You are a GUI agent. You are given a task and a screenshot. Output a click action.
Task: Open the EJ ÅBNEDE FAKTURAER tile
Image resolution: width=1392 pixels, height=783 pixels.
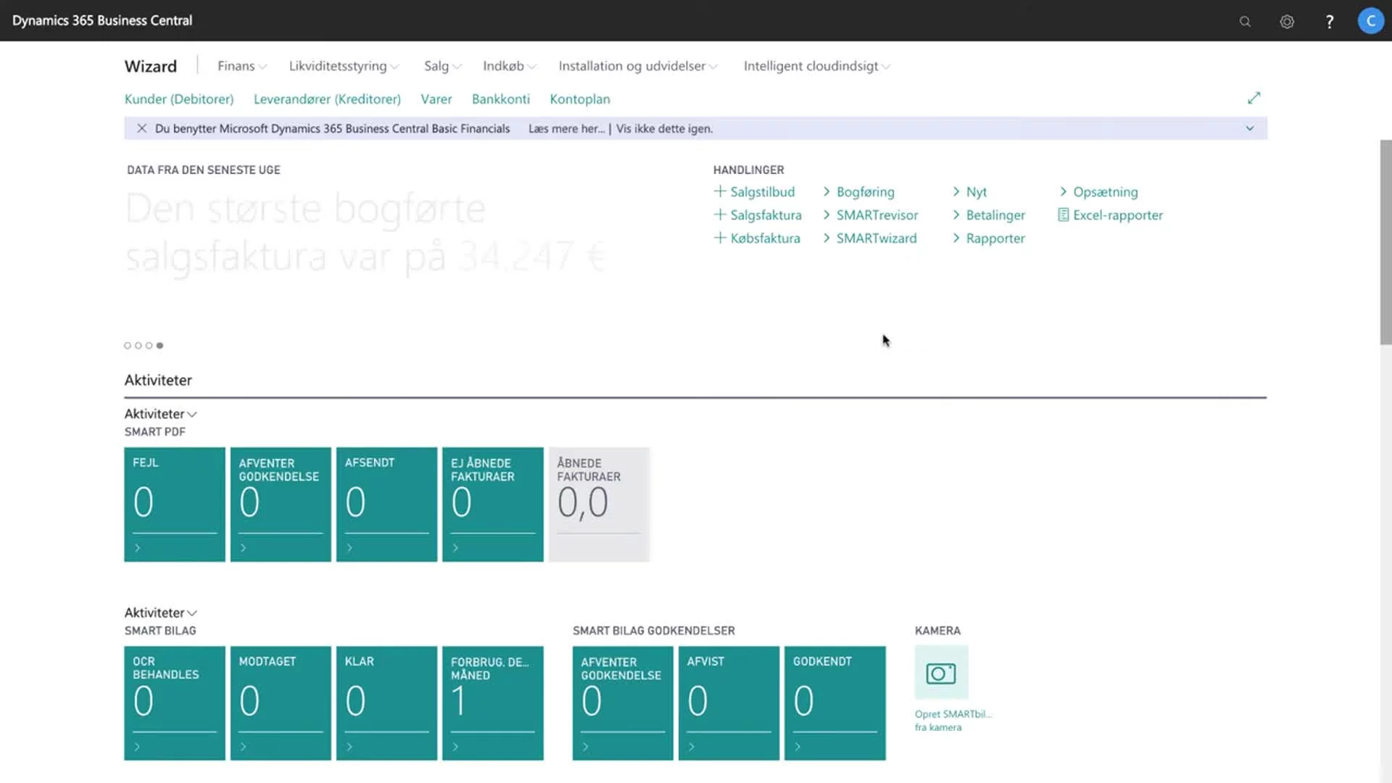[x=493, y=505]
